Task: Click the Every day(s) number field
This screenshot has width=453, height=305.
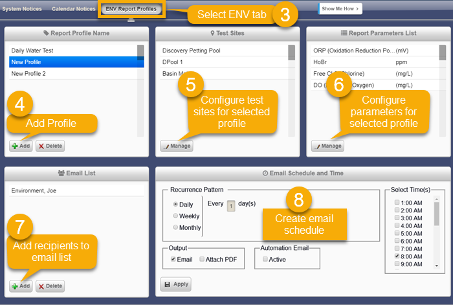Action: coord(231,206)
